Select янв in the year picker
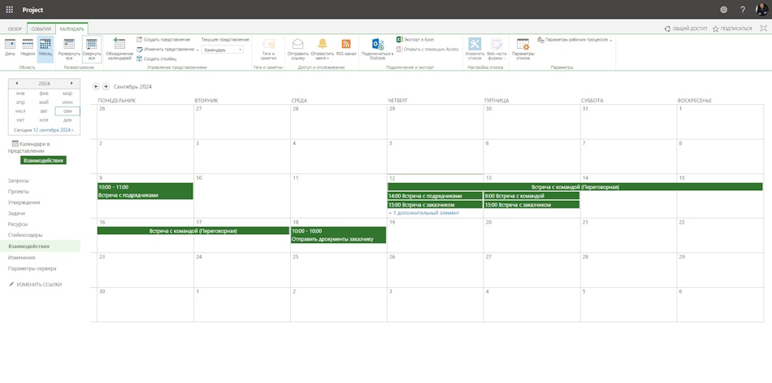Image resolution: width=772 pixels, height=383 pixels. coord(20,94)
